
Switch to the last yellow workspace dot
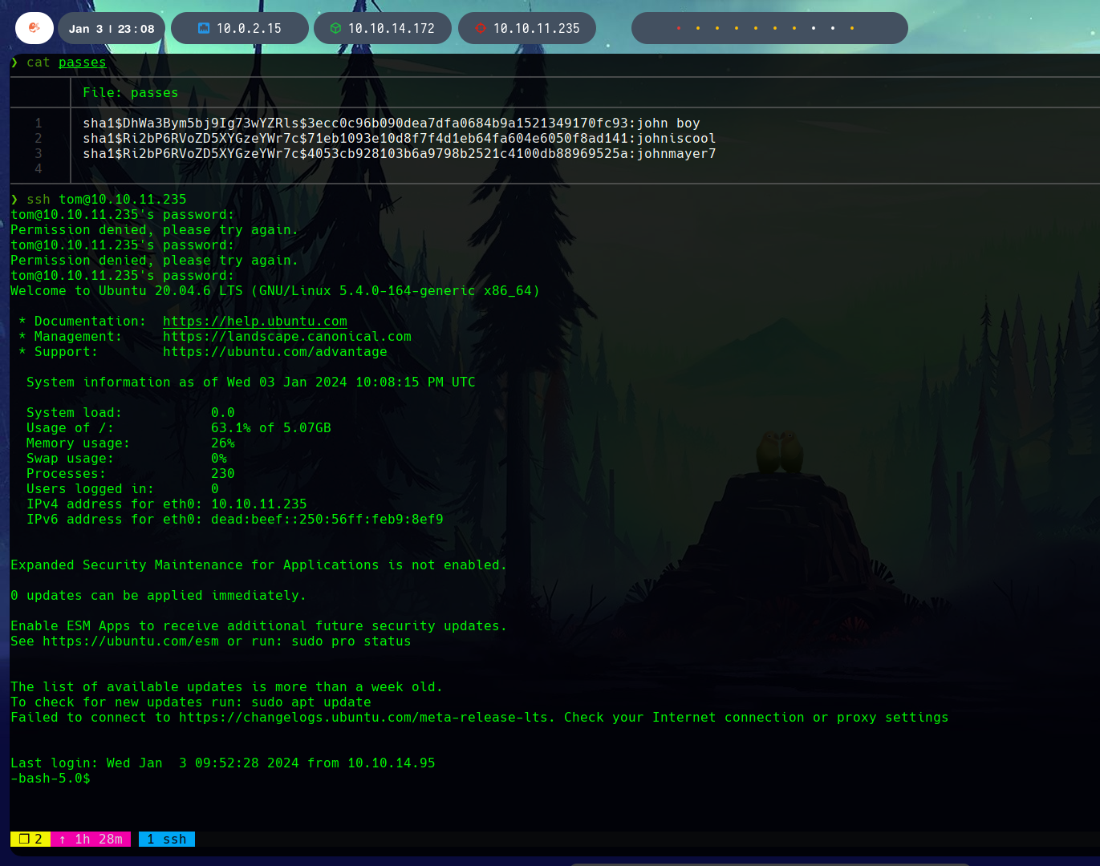point(852,28)
